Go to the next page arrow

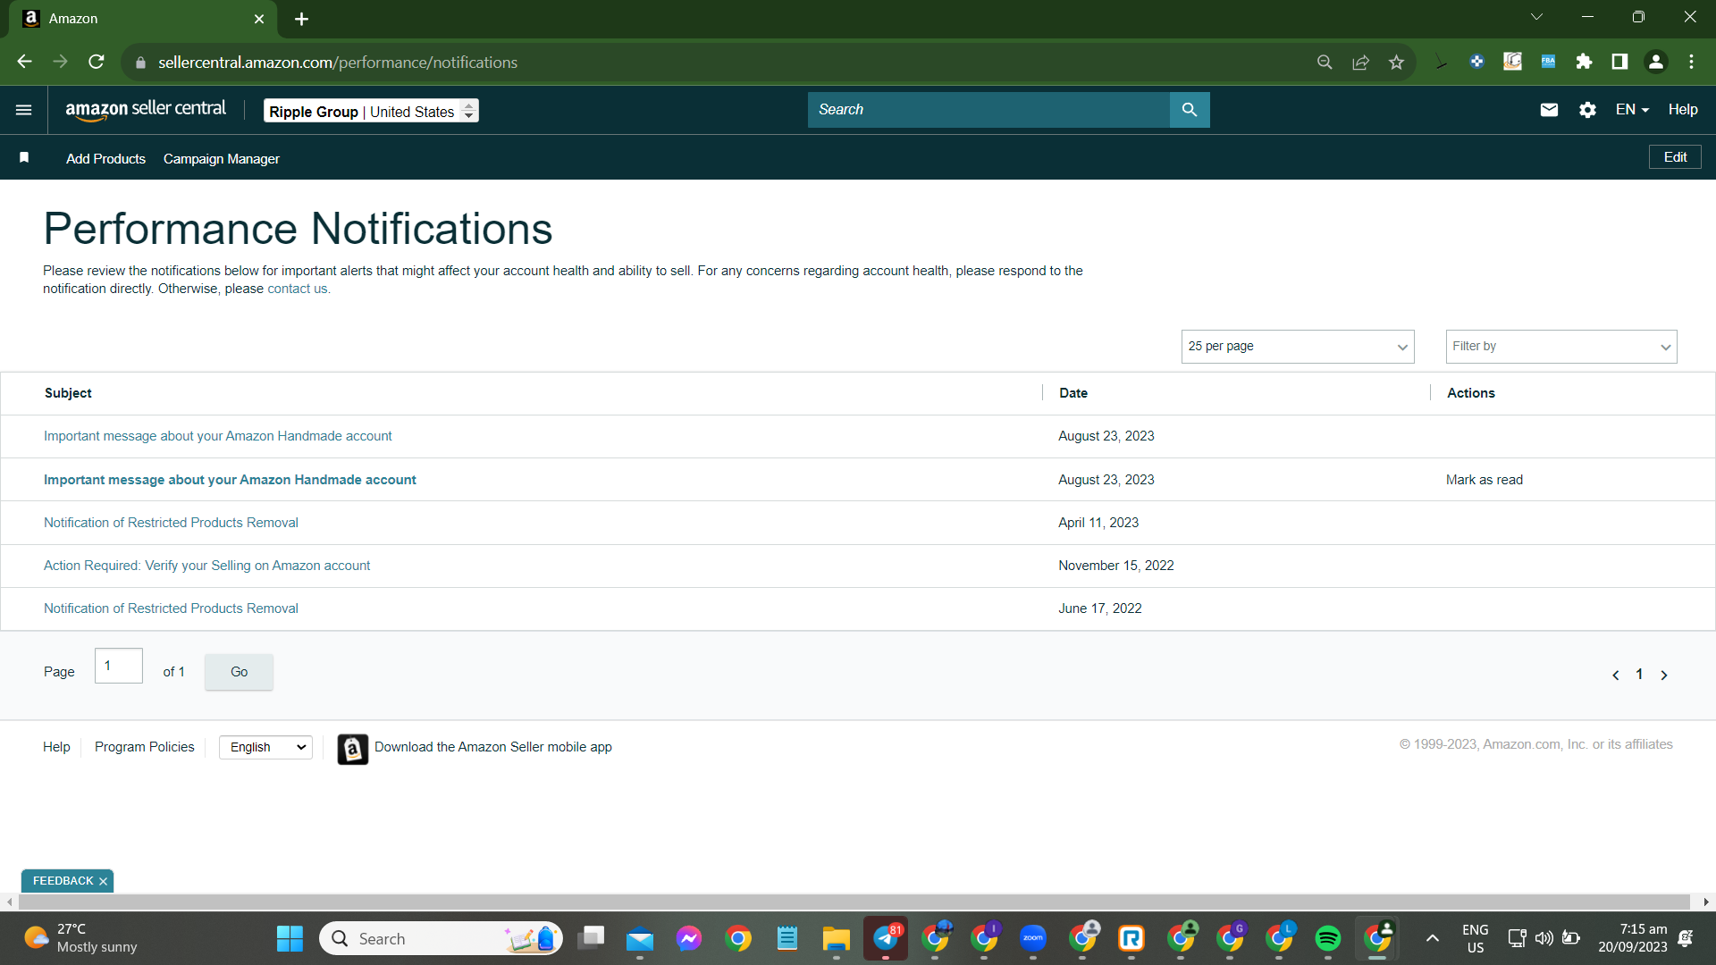pos(1663,675)
